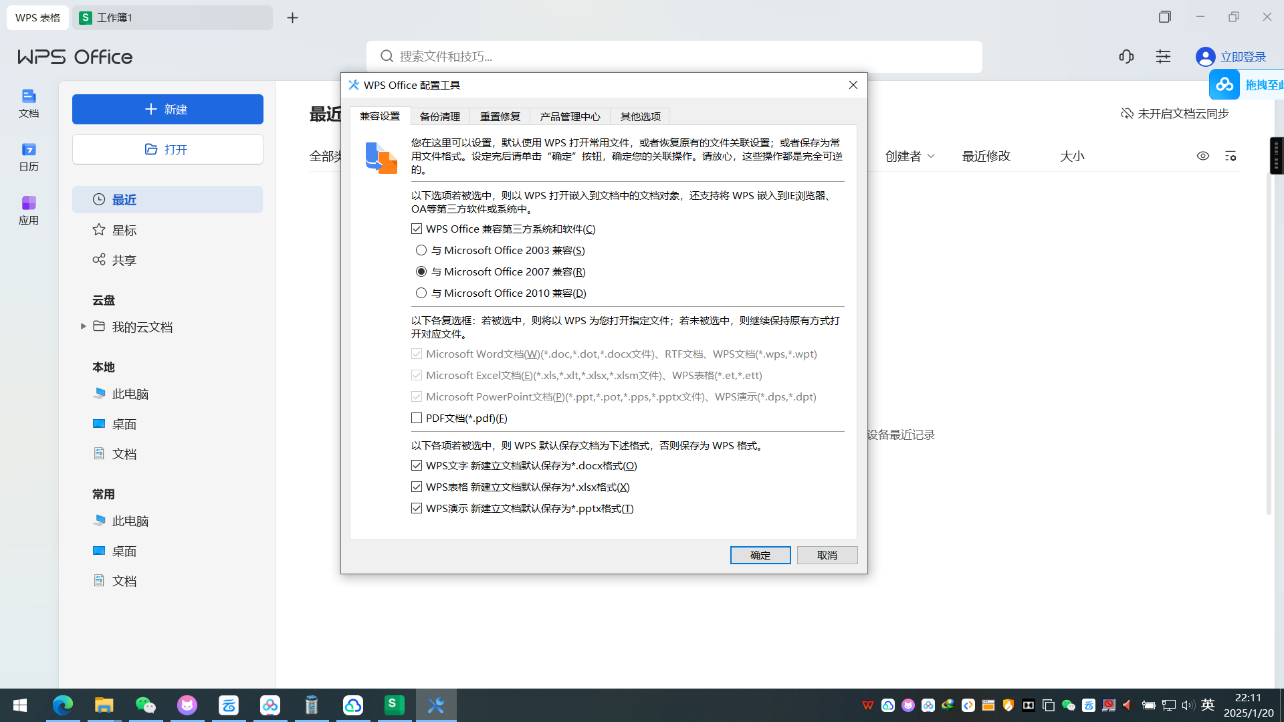This screenshot has width=1284, height=722.
Task: Click the user avatar icon
Action: pyautogui.click(x=1205, y=57)
